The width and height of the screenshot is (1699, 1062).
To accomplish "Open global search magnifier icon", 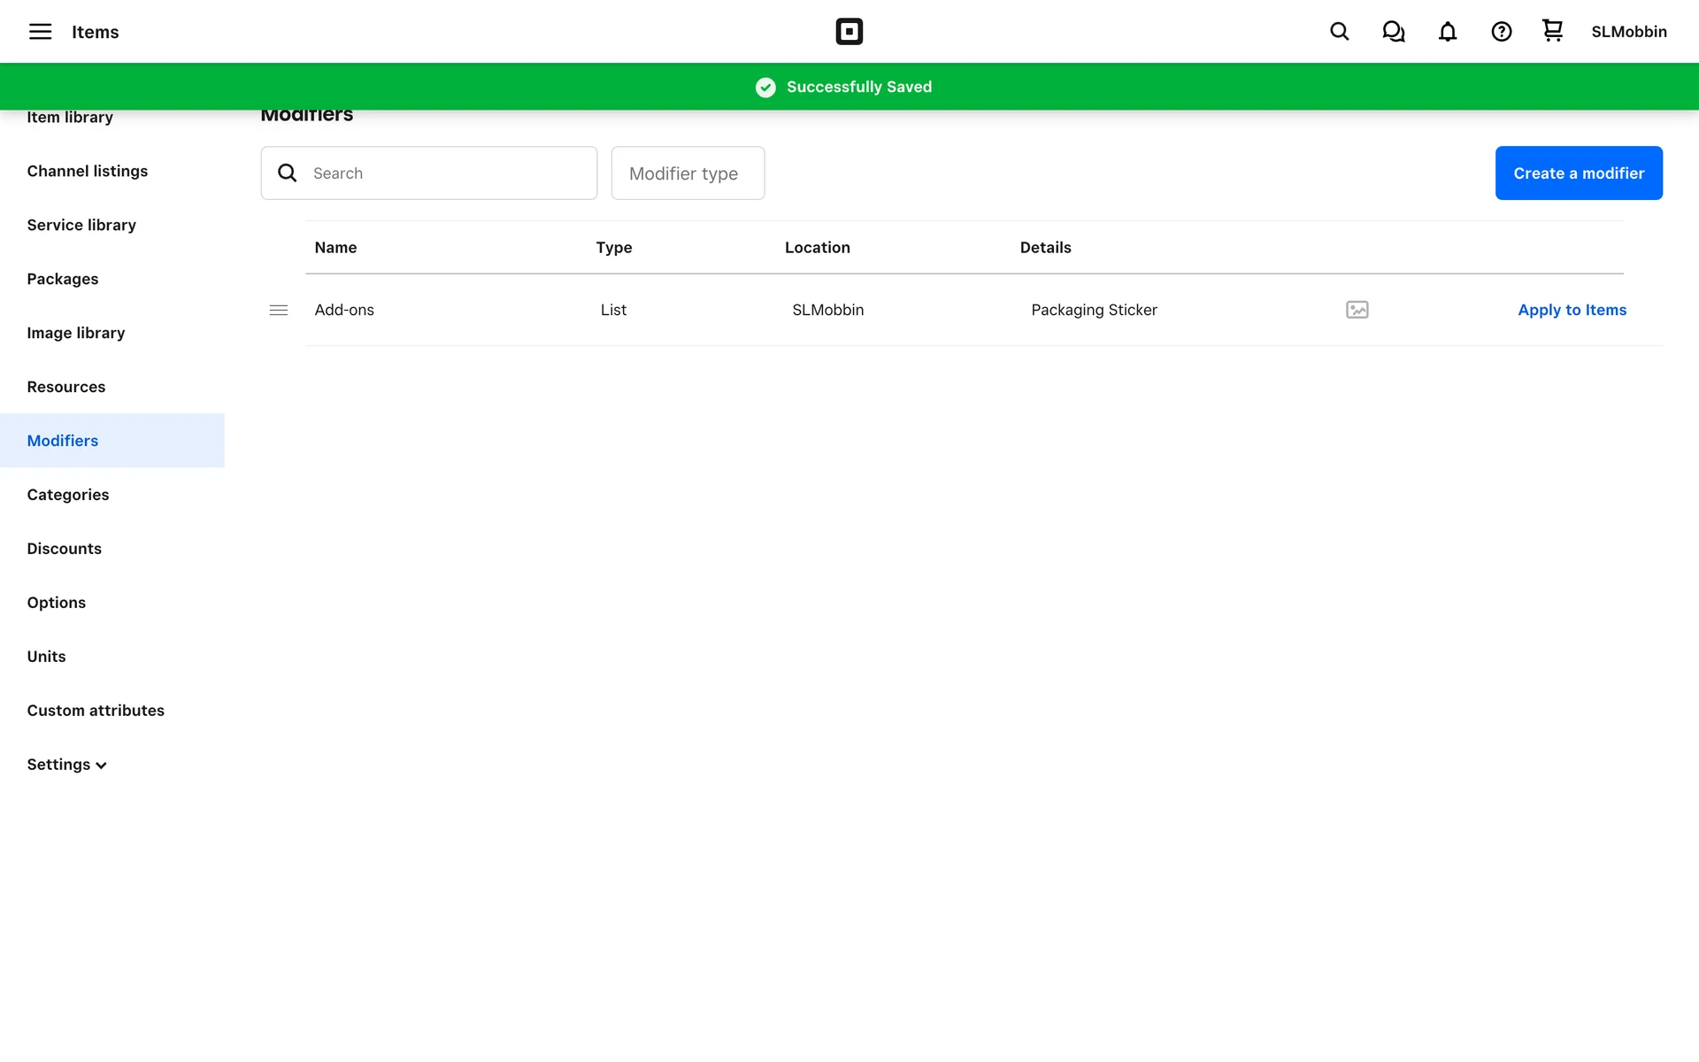I will [x=1339, y=32].
